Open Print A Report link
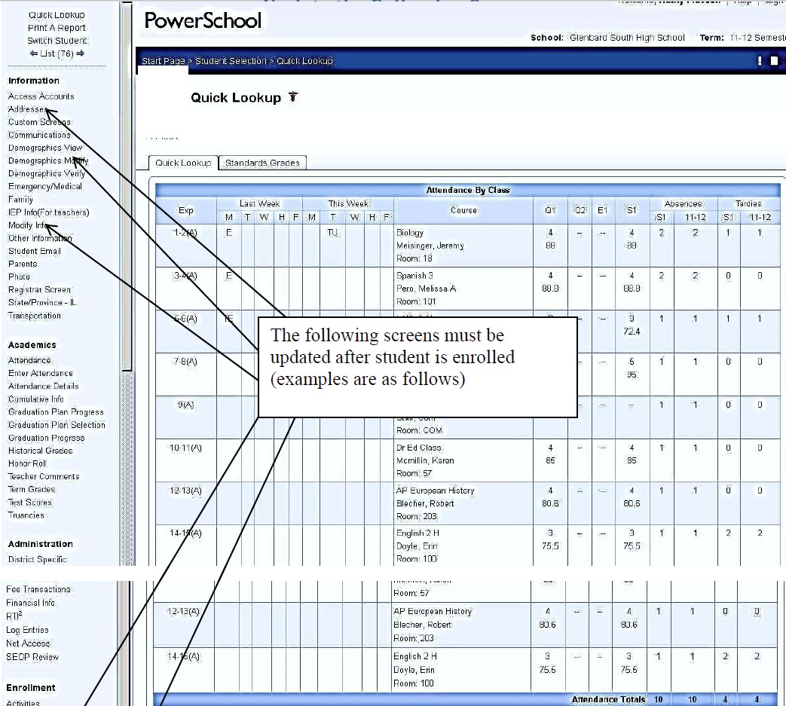786x706 pixels. coord(57,28)
